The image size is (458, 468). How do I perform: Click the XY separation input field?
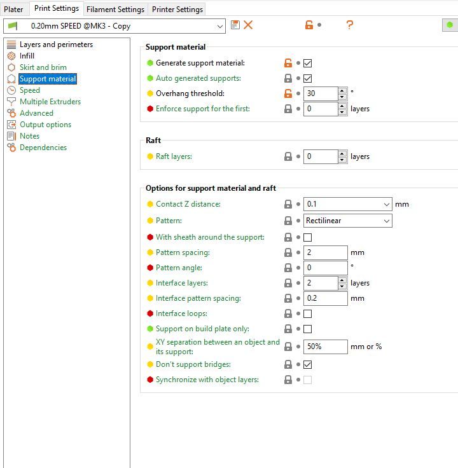(x=326, y=347)
